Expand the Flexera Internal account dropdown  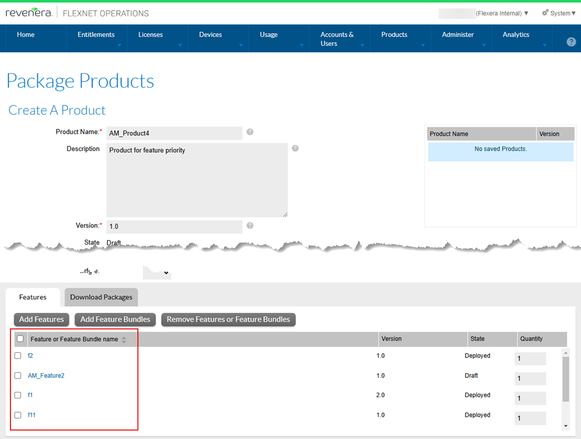tap(502, 13)
